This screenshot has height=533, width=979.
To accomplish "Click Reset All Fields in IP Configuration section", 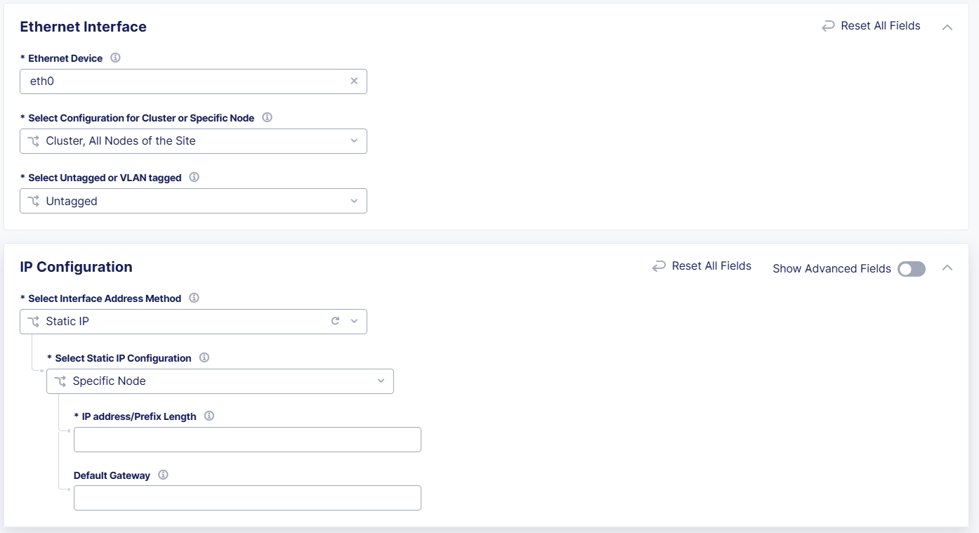I will coord(711,265).
